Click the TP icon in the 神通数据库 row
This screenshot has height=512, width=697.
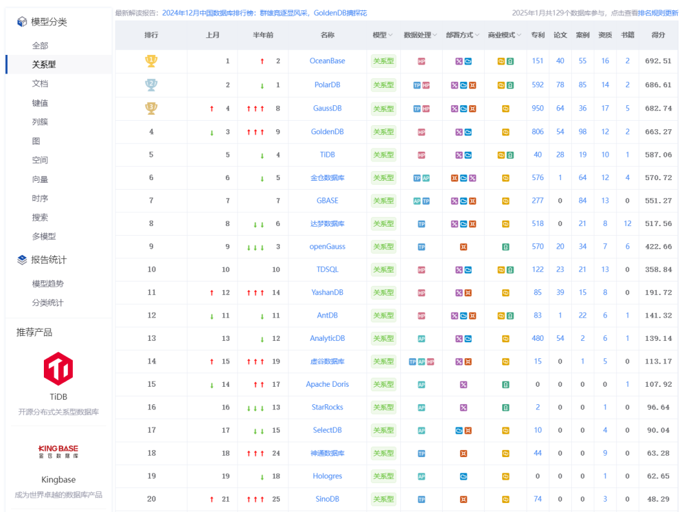point(421,454)
